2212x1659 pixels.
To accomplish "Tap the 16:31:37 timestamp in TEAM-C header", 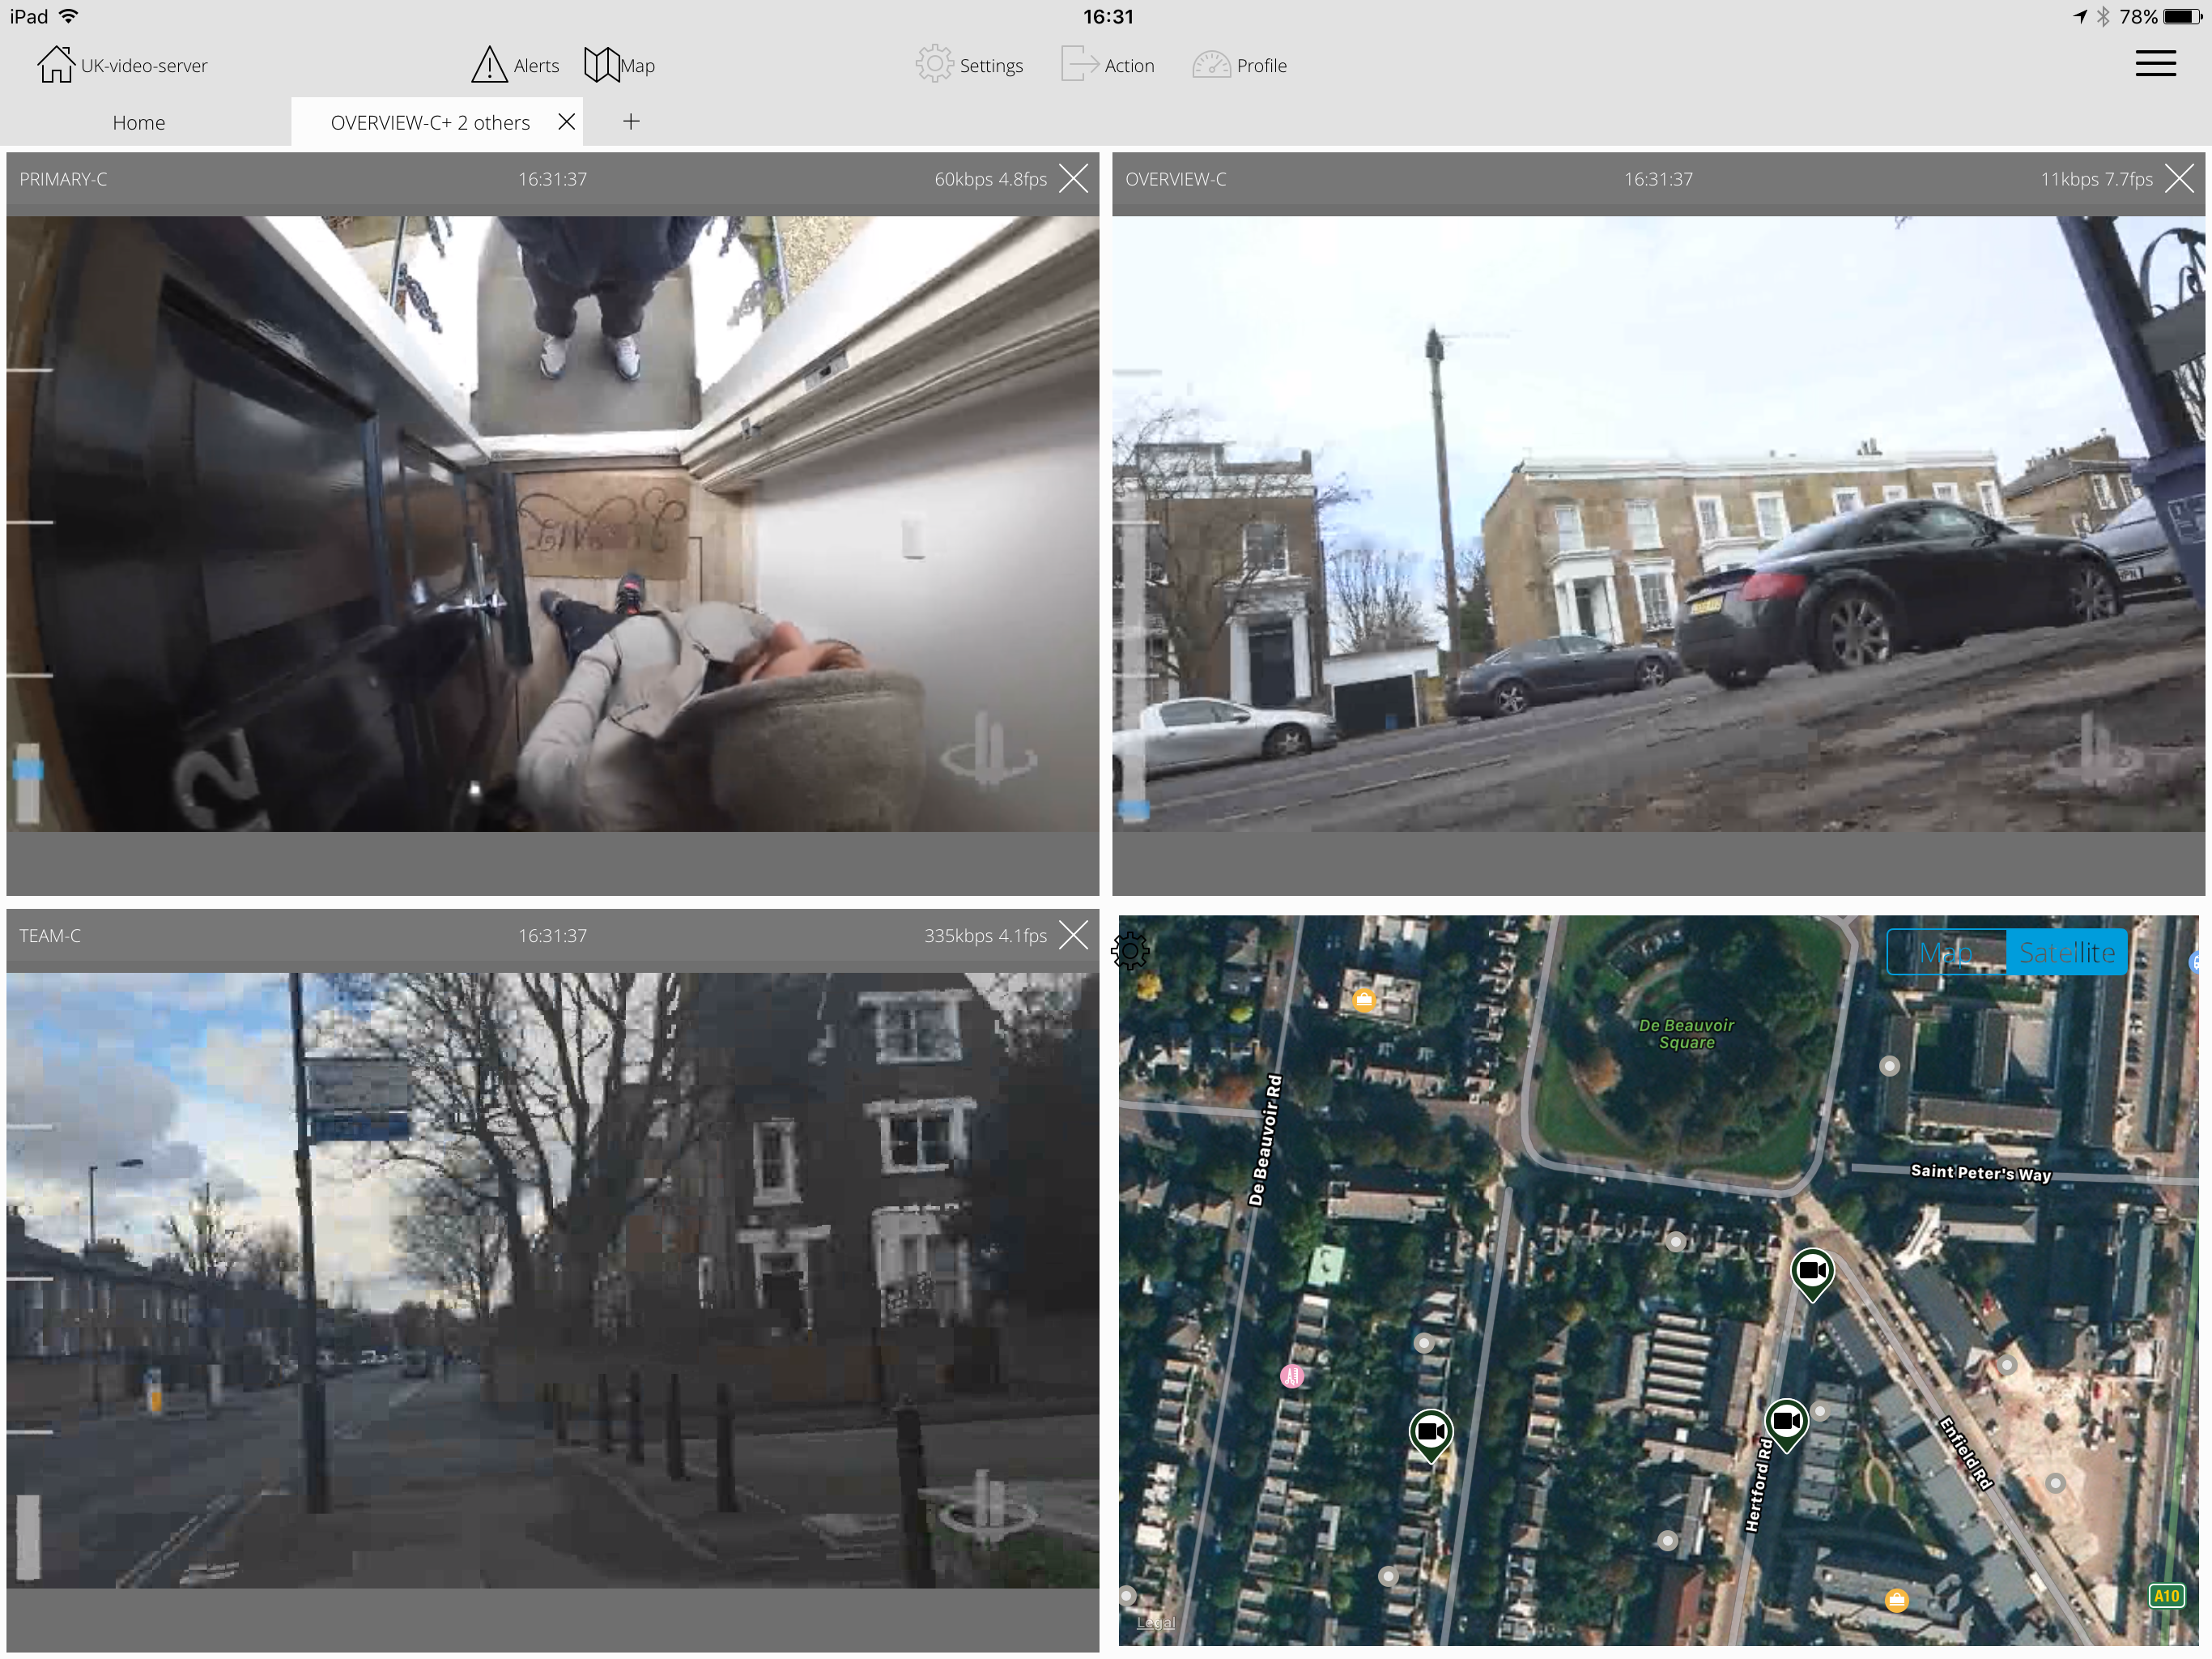I will (552, 936).
